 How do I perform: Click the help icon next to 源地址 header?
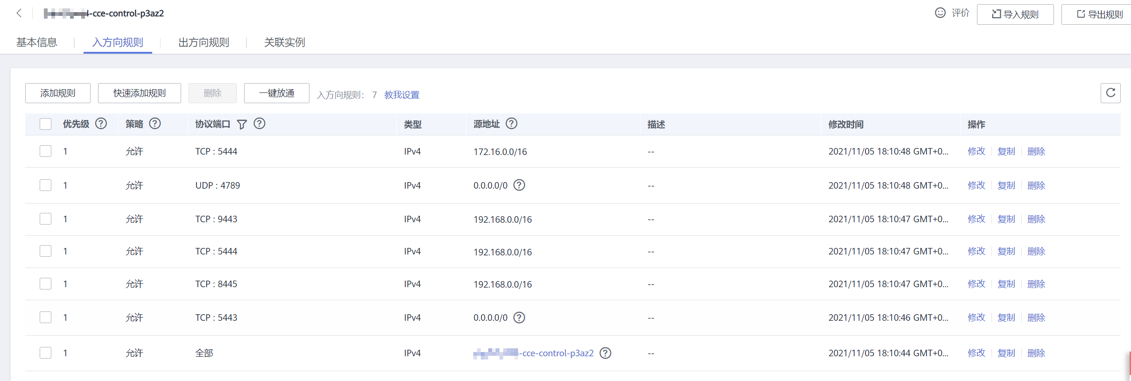tap(512, 124)
